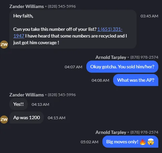Click the exploding head emoji
The width and height of the screenshot is (162, 153).
click(x=151, y=142)
